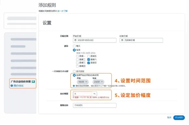This screenshot has height=125, width=189.
Task: Click the 取消 cancel link
Action: 169,118
